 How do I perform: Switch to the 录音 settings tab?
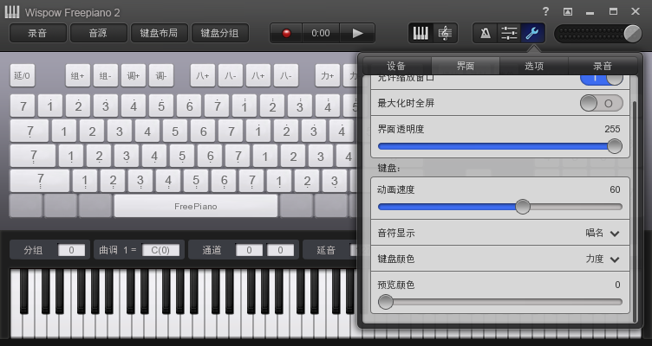click(602, 66)
